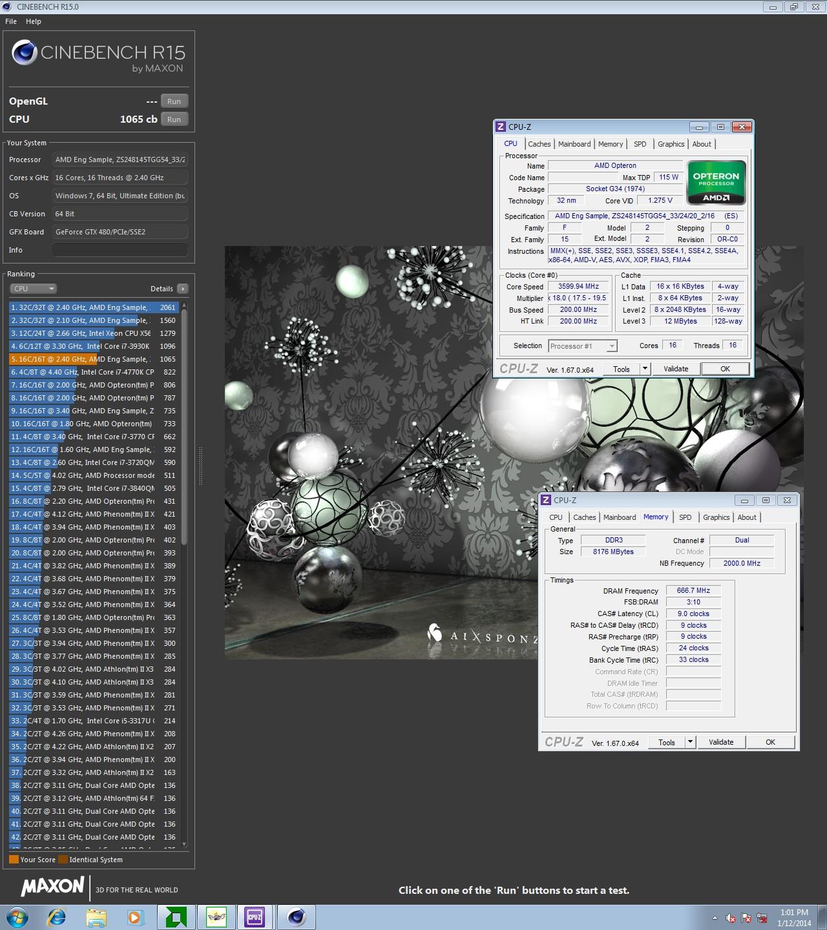Click Tools button in CPU-Z memory window
This screenshot has width=827, height=930.
pyautogui.click(x=667, y=742)
